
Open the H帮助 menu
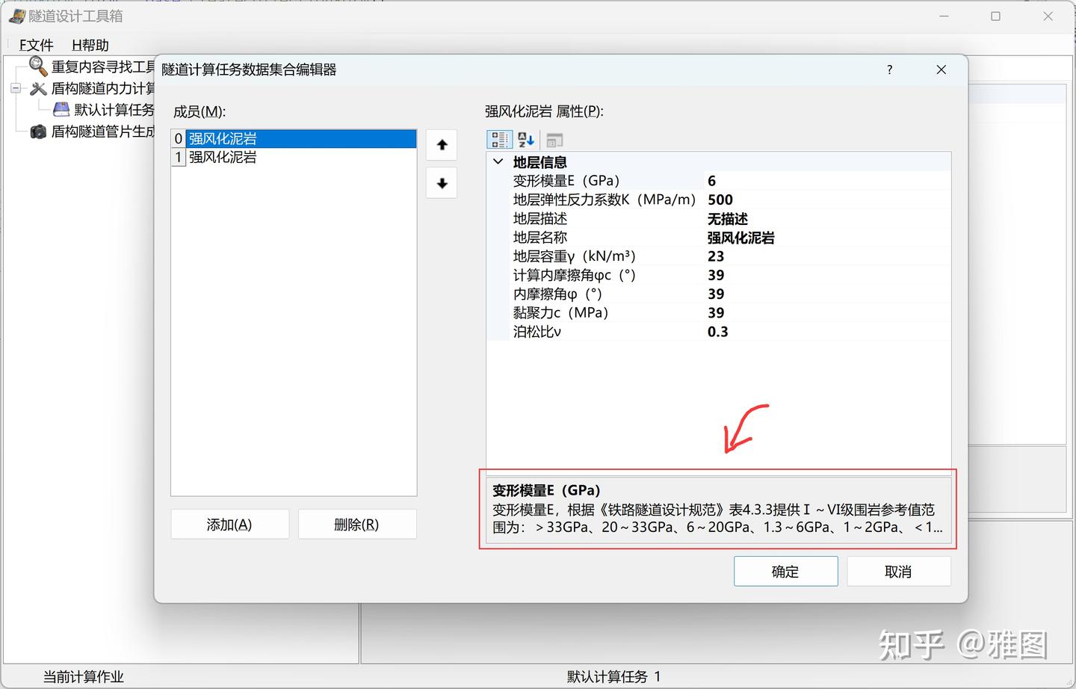tap(88, 45)
